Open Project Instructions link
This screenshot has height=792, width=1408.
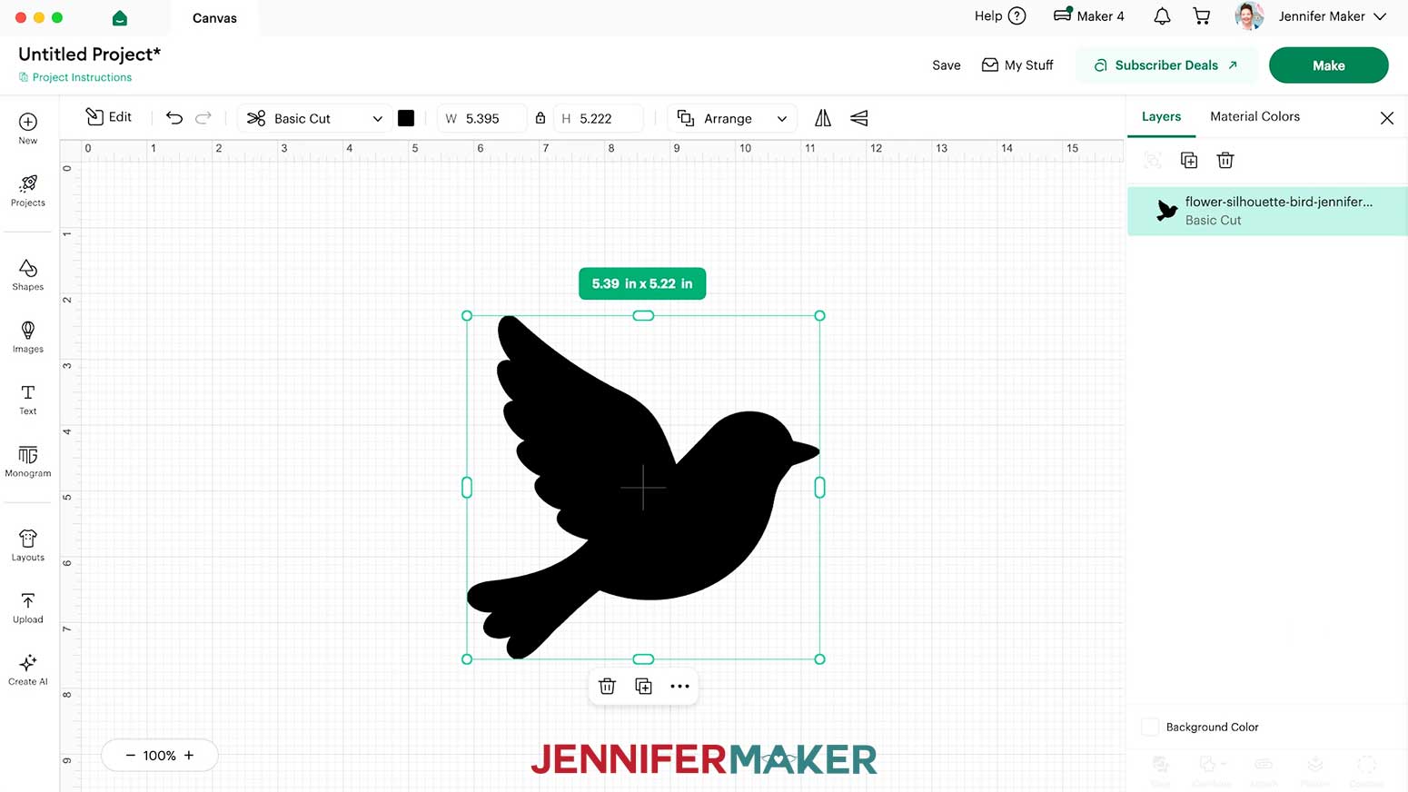pos(75,77)
